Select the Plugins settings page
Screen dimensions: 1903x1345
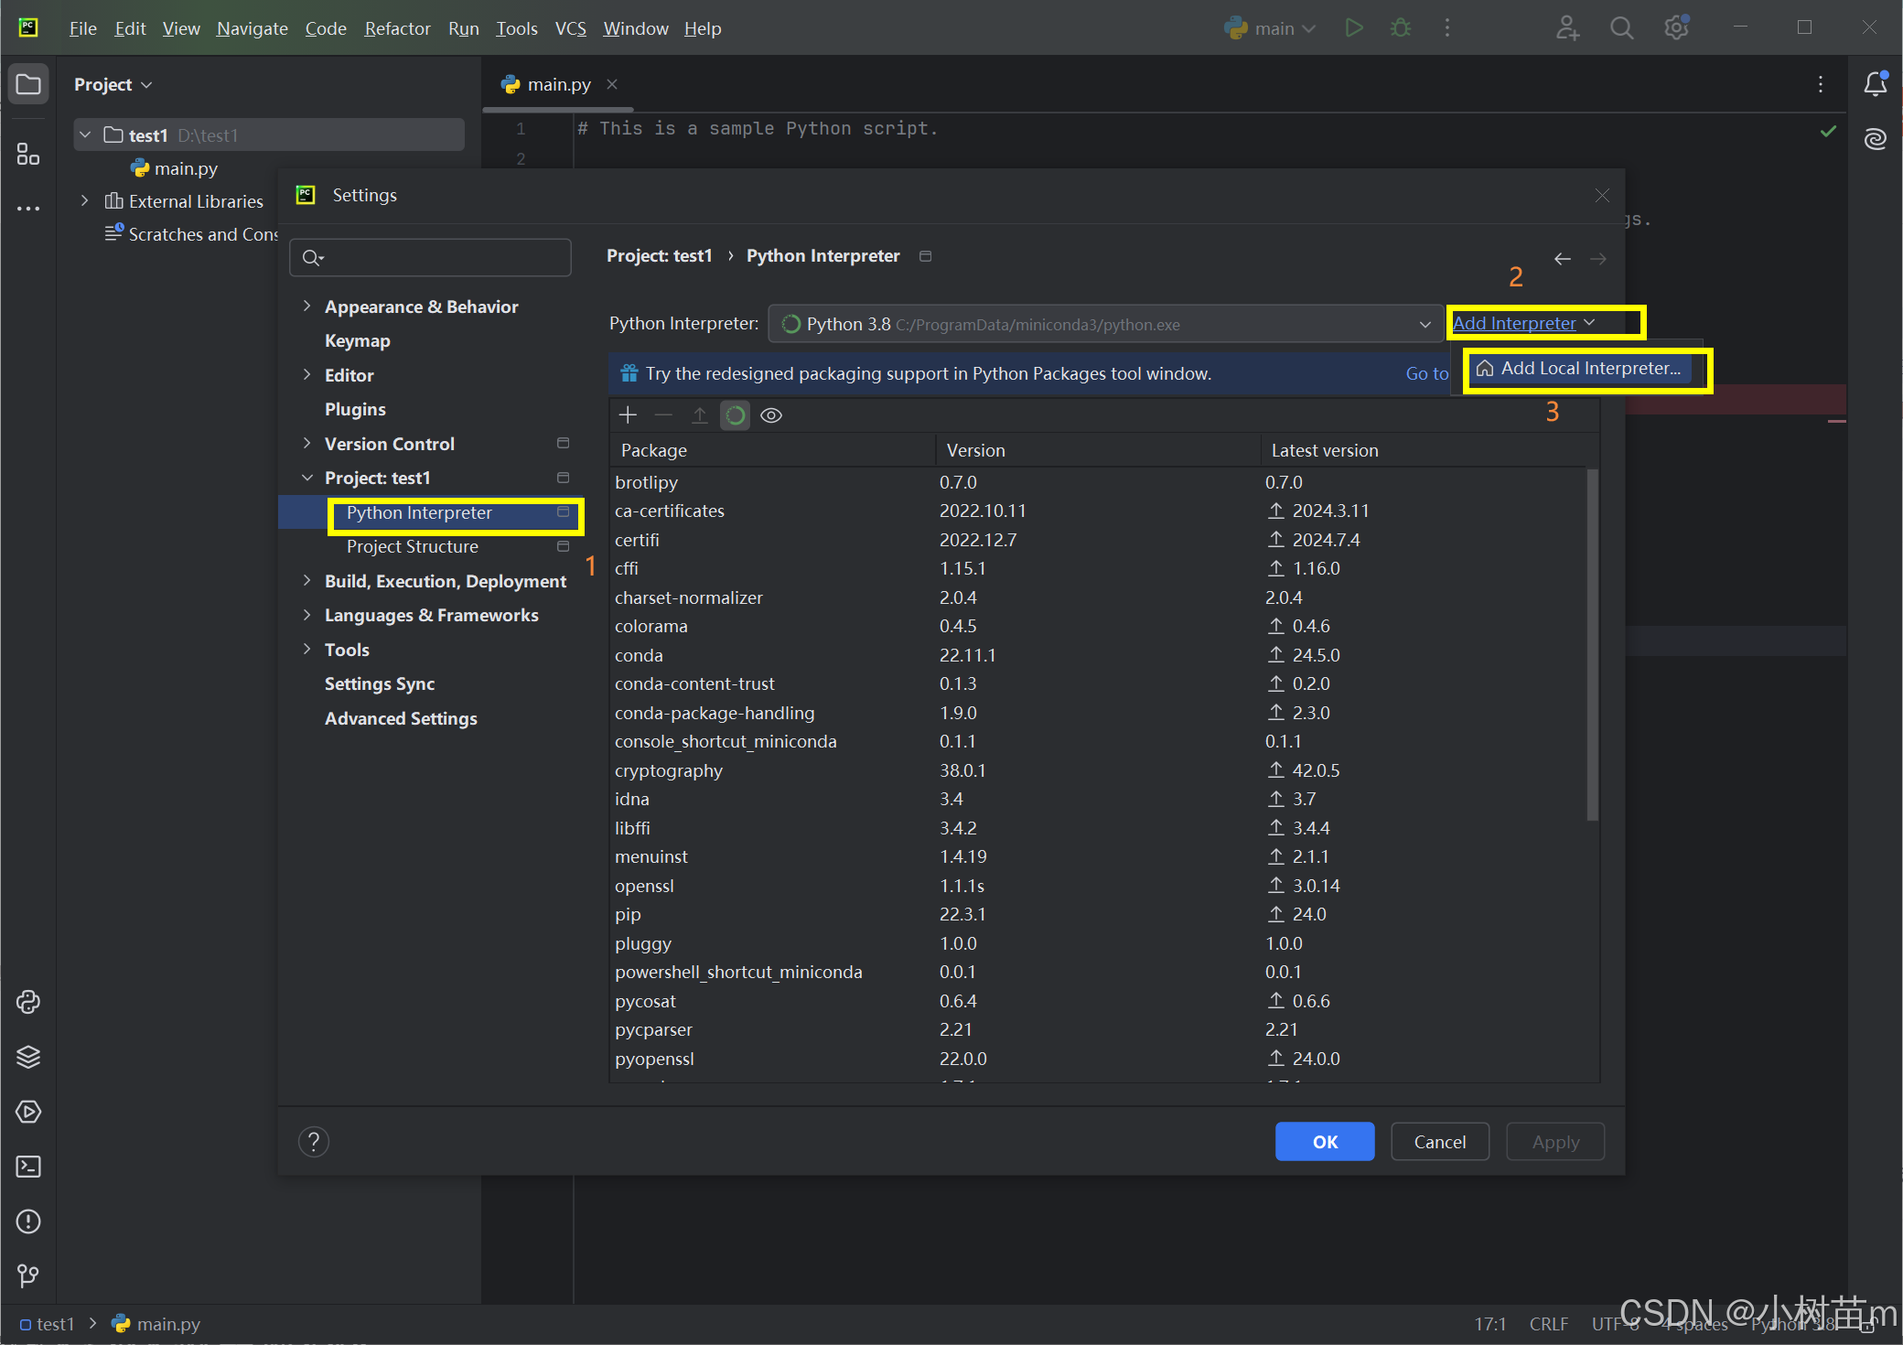(355, 409)
